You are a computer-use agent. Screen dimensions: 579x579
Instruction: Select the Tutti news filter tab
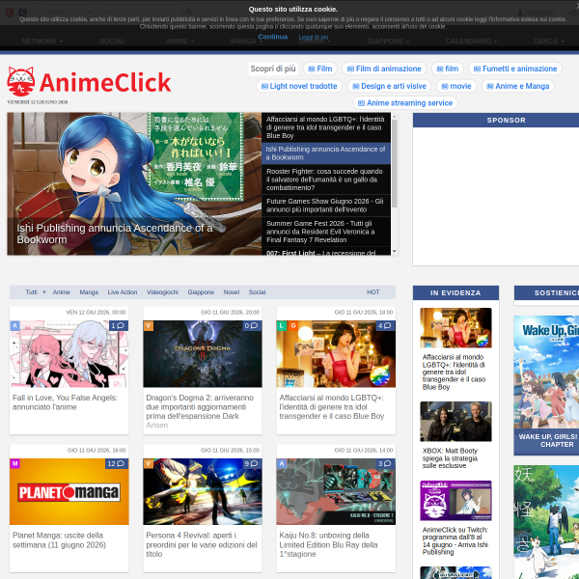31,292
